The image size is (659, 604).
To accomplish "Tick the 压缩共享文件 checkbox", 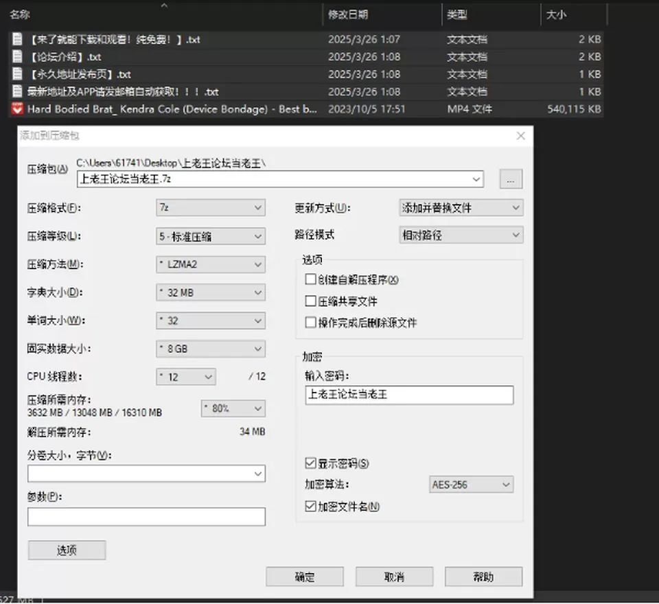I will point(310,301).
